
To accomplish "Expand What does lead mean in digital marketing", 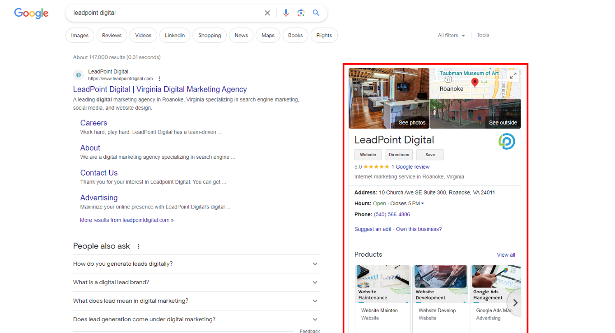I will tap(196, 301).
